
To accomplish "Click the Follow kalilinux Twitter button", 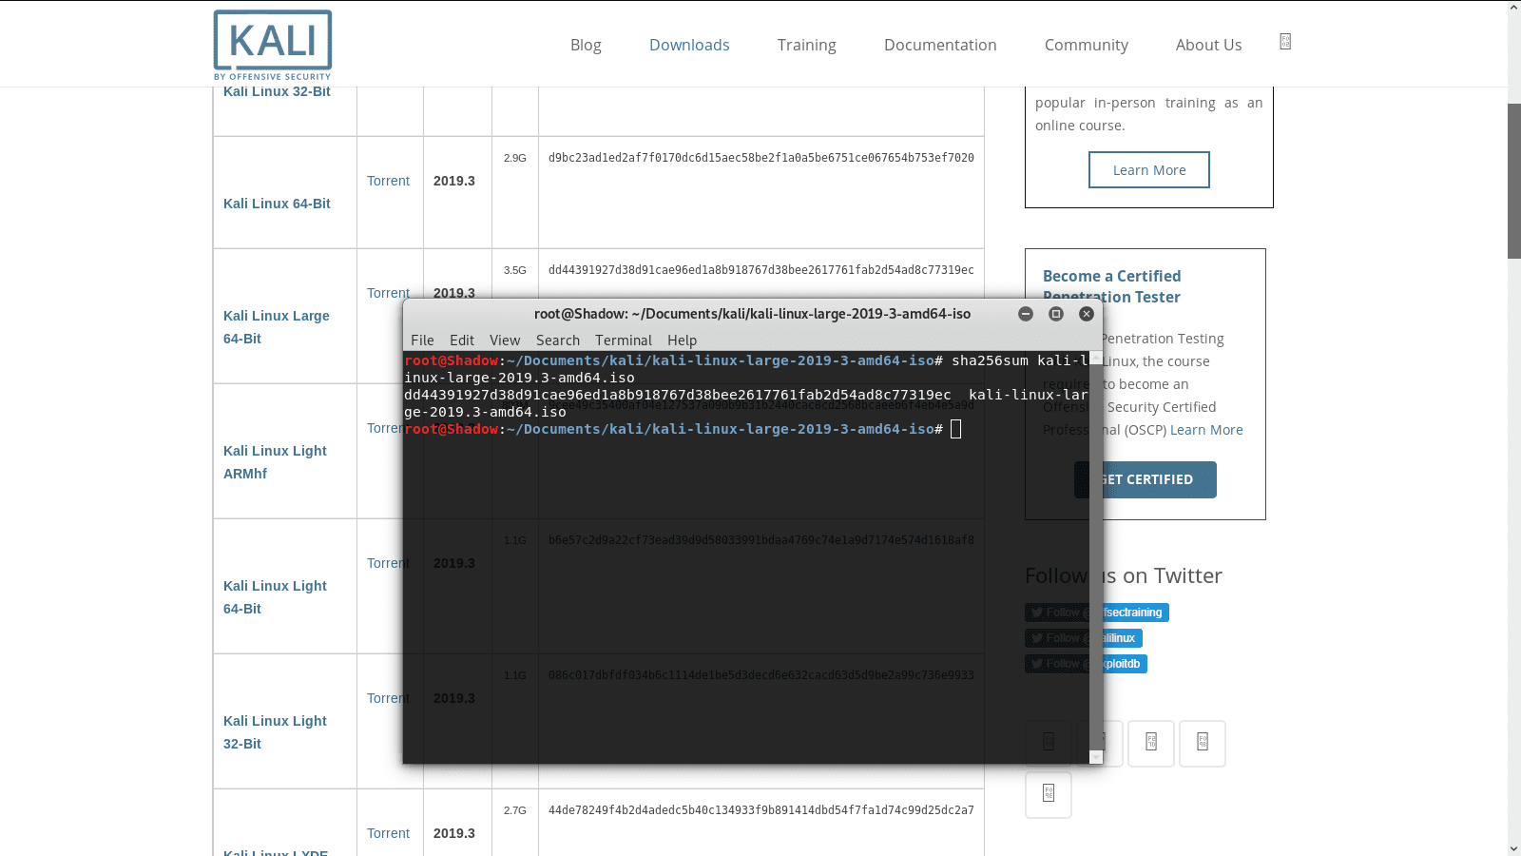I will point(1084,638).
